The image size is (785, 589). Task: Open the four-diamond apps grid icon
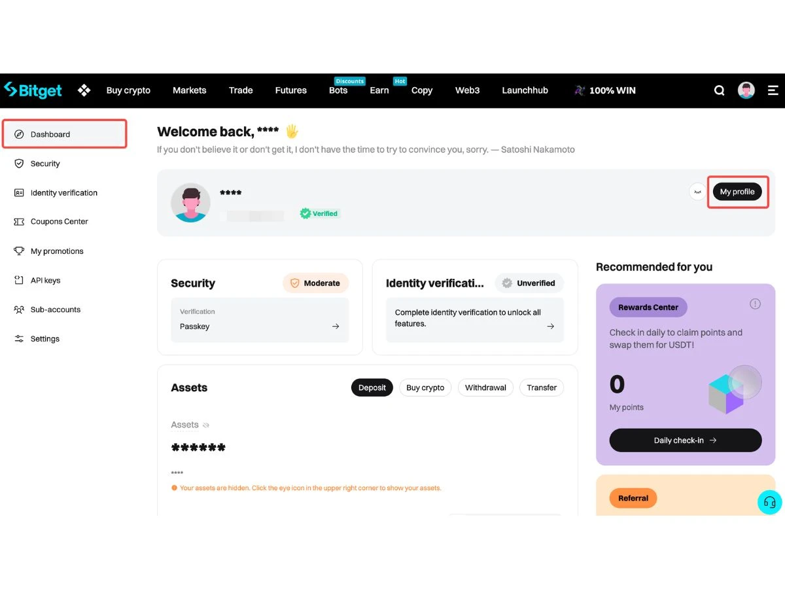point(84,90)
